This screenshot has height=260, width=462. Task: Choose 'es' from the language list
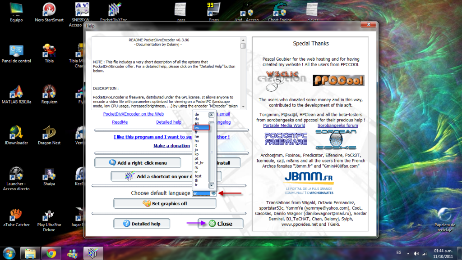click(x=201, y=128)
